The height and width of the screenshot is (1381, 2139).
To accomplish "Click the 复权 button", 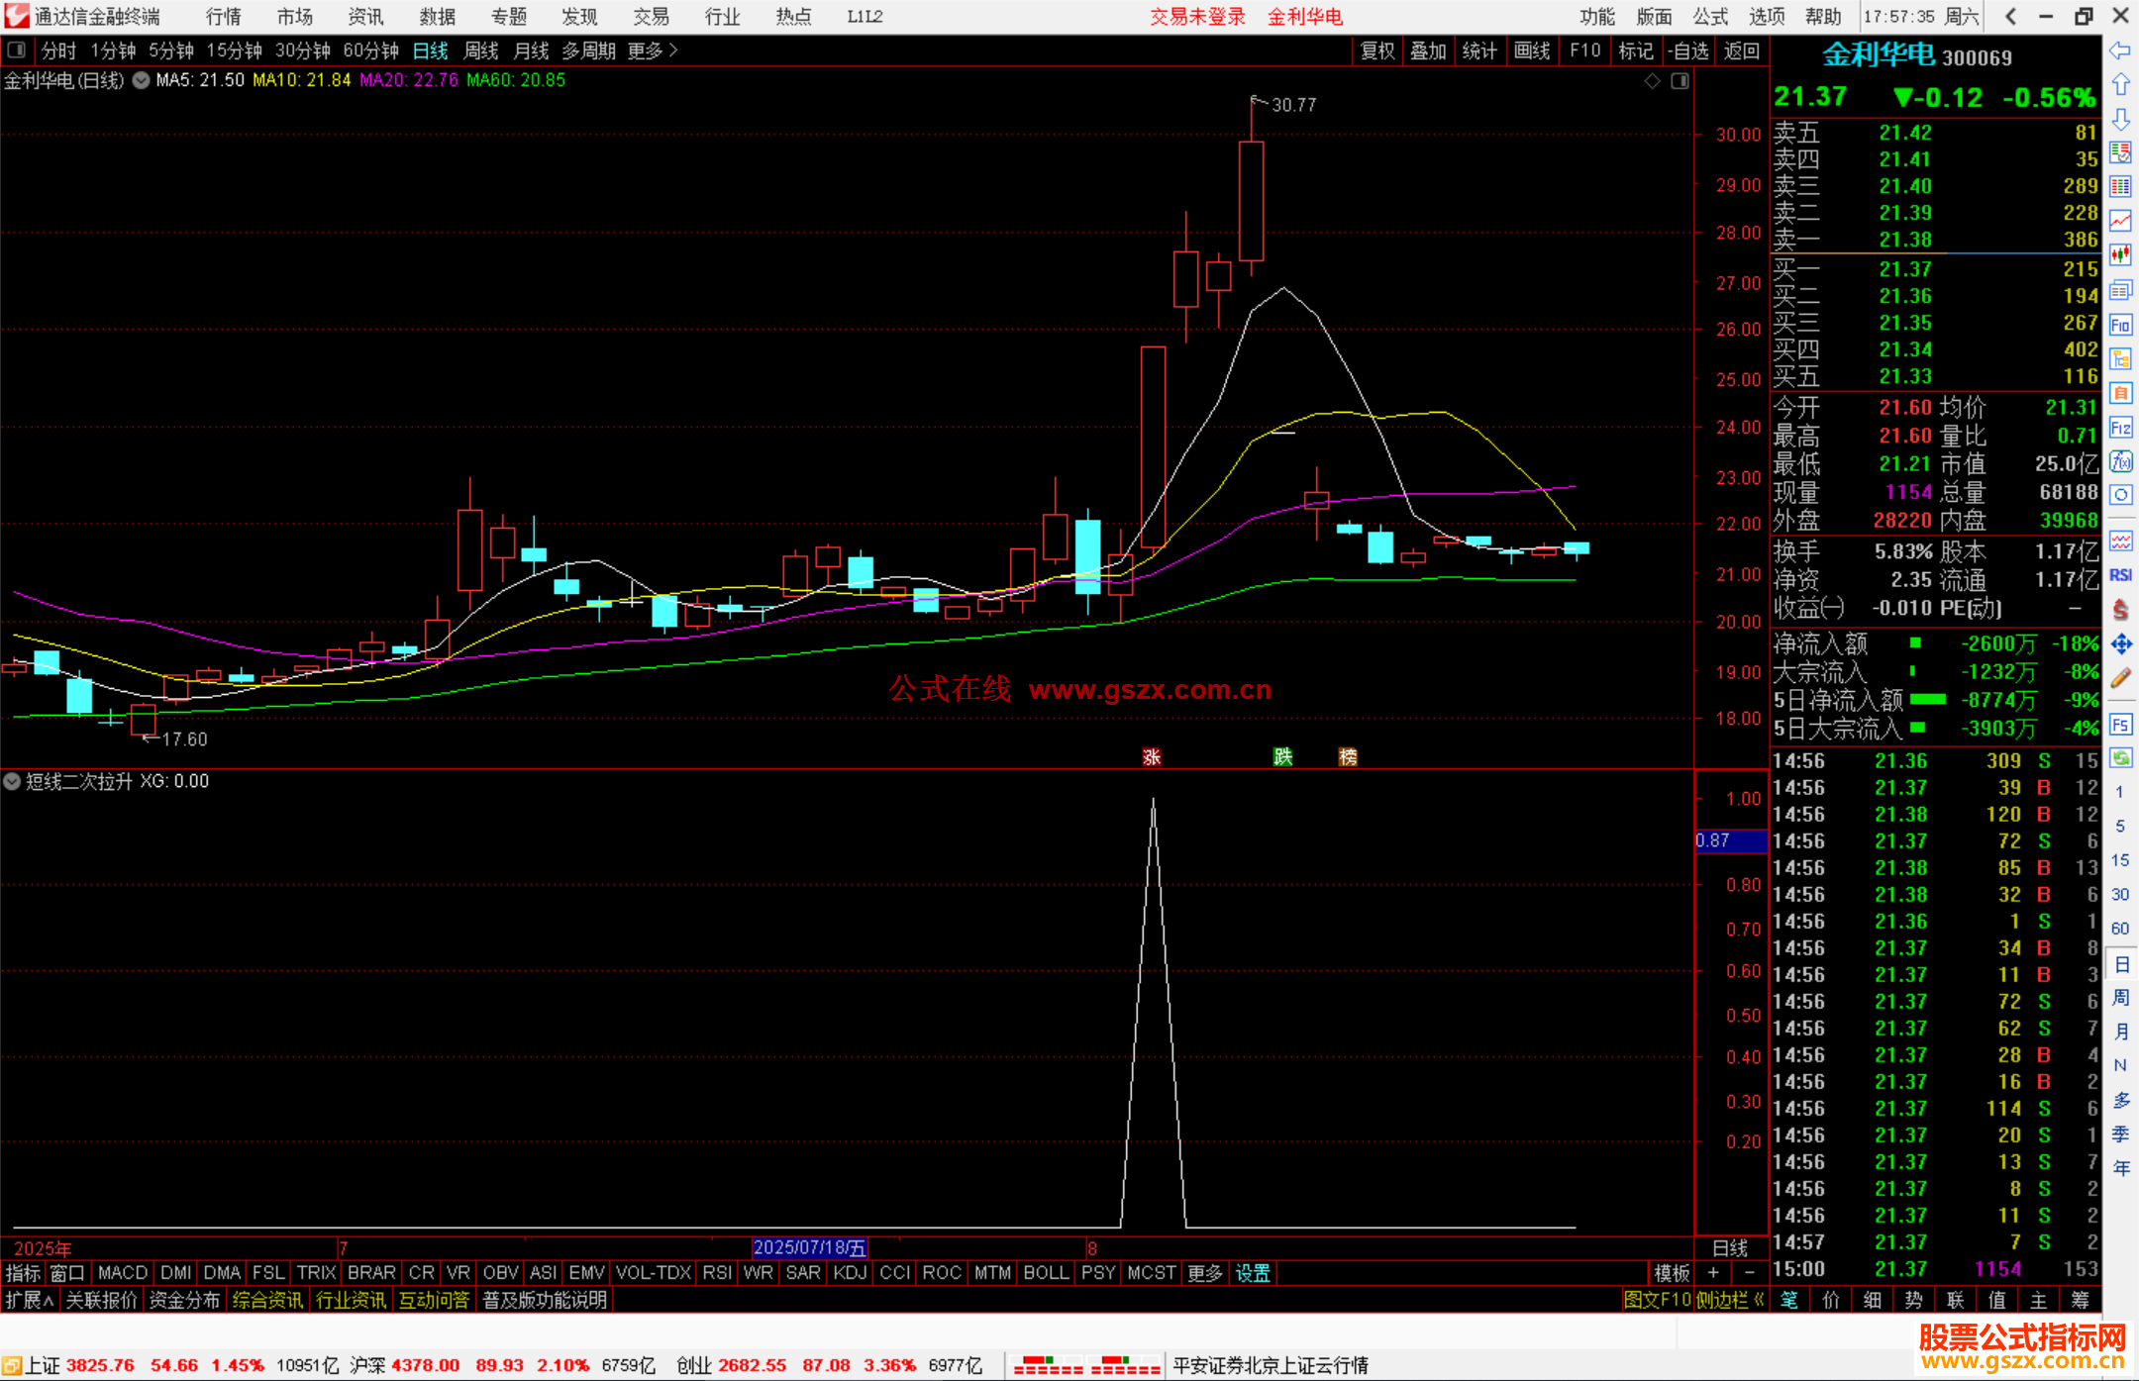I will pos(1377,50).
